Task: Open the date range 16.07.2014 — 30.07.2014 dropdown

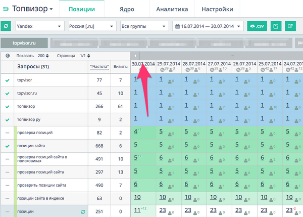Action: [208, 26]
